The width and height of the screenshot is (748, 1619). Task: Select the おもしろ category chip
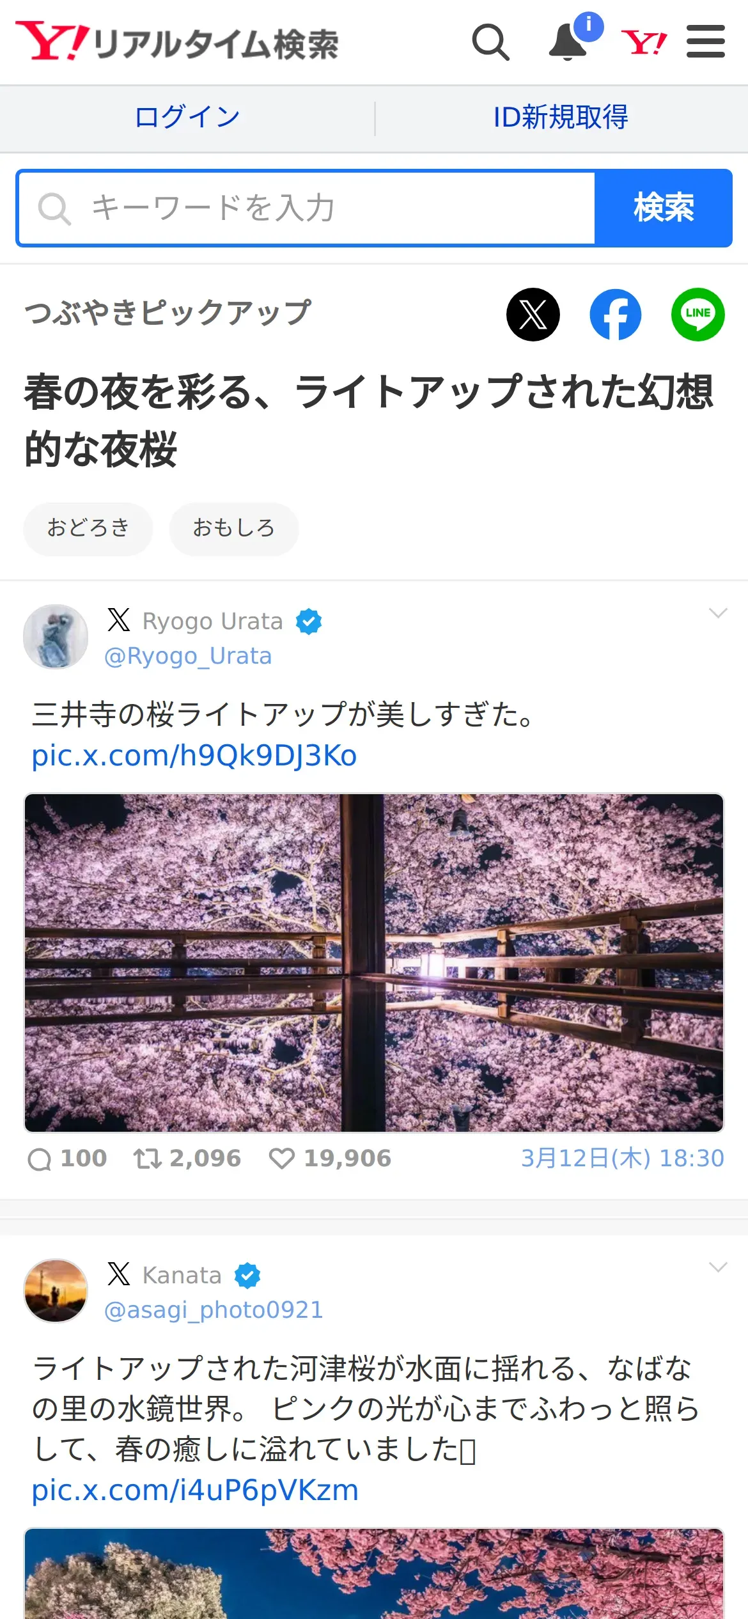[234, 528]
